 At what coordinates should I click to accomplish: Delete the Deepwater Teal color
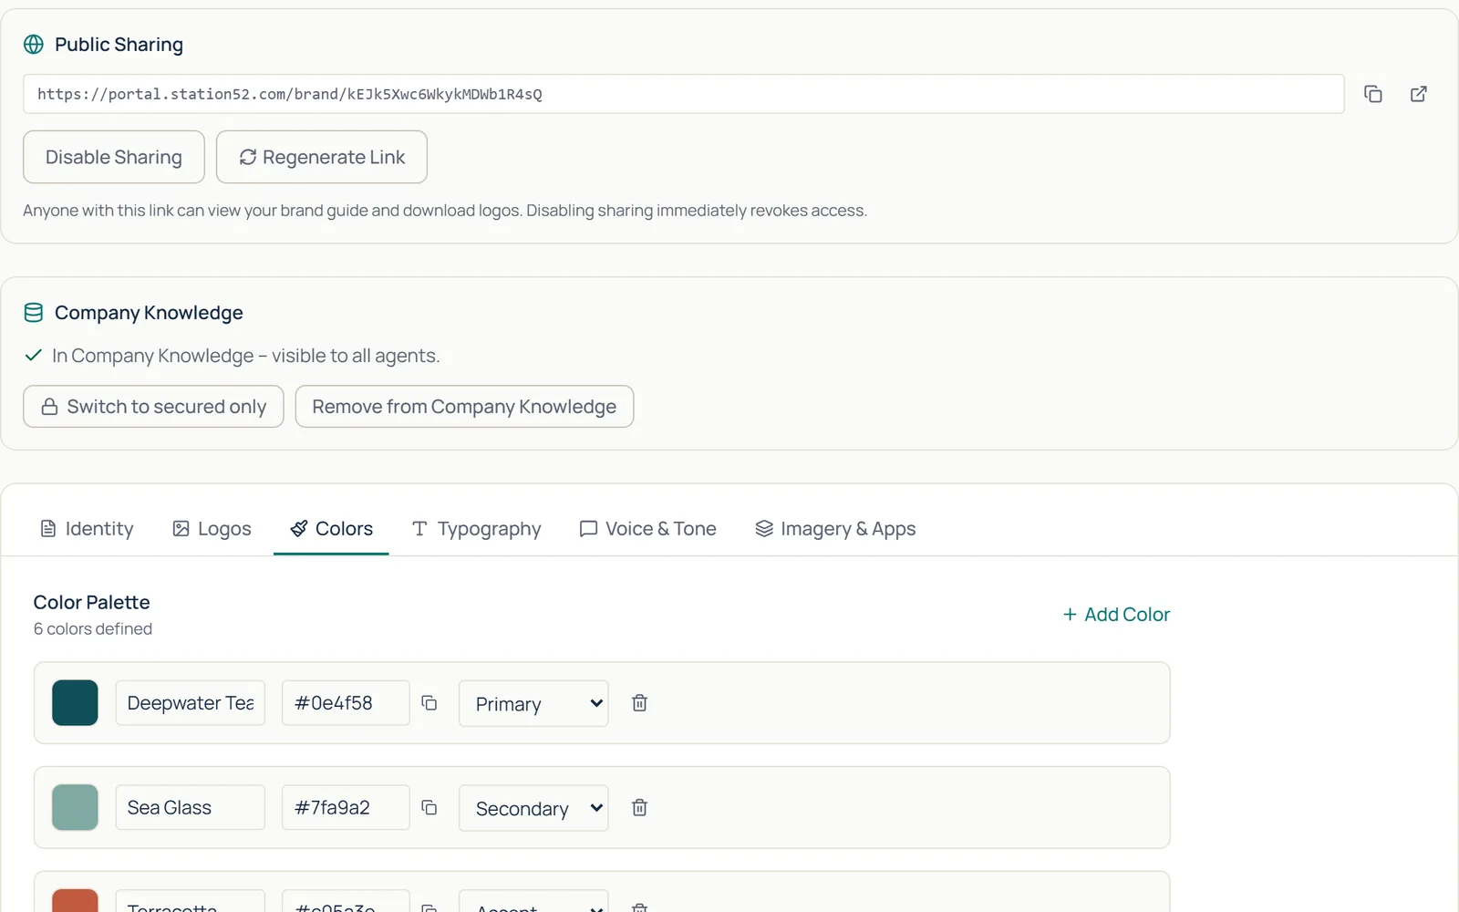(640, 703)
